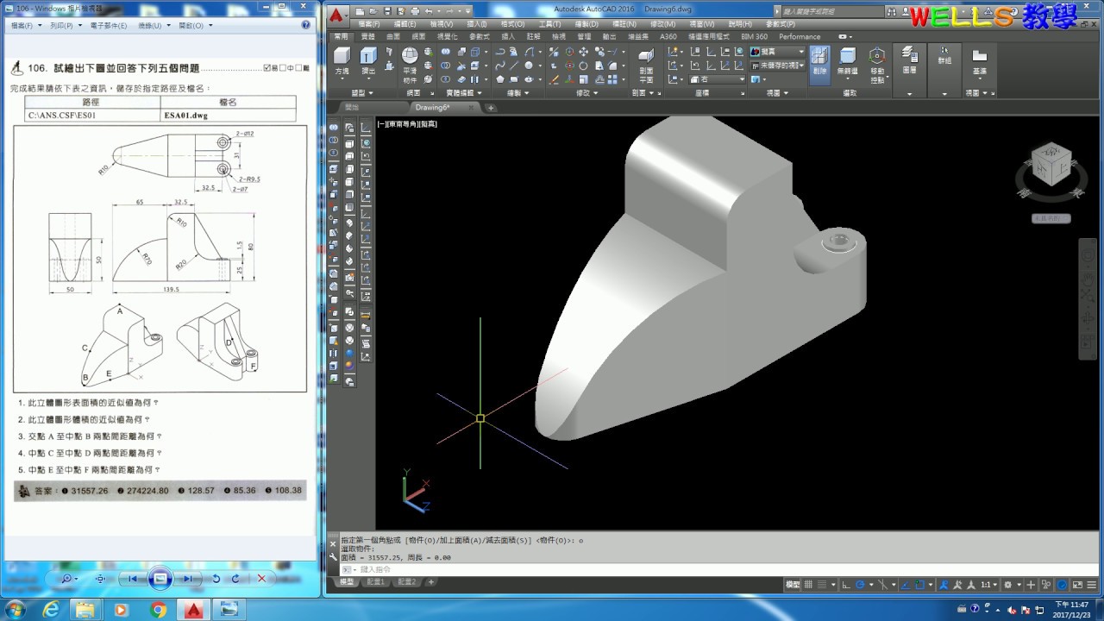1104x621 pixels.
Task: Switch to the Performance ribbon tab
Action: pos(800,37)
